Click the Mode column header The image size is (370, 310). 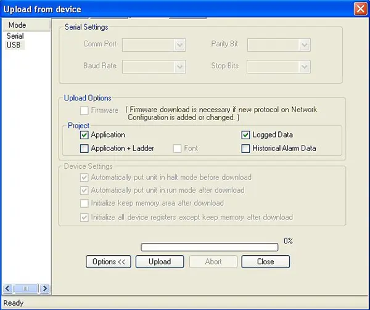coord(27,25)
